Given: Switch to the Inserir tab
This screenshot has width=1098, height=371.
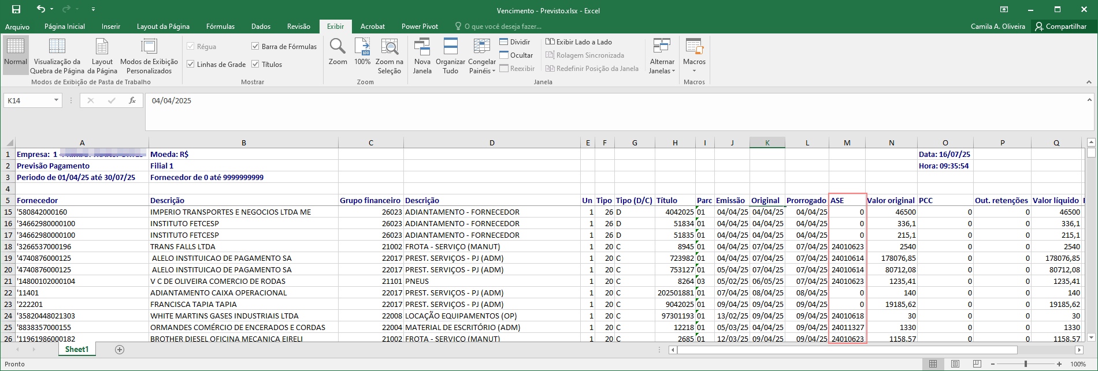Looking at the screenshot, I should click(x=111, y=27).
